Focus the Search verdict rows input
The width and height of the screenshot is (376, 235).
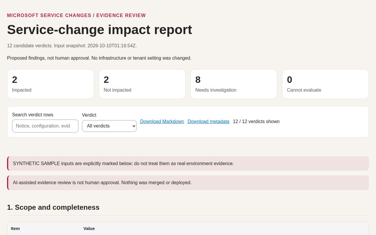click(45, 126)
